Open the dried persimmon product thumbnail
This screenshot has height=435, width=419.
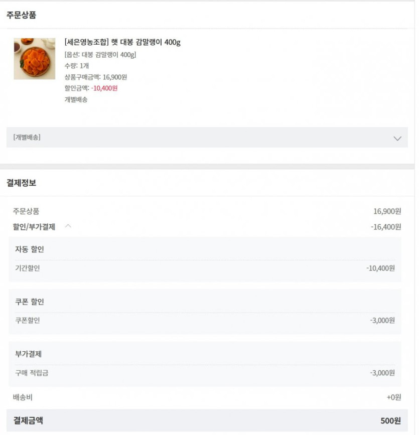(x=35, y=59)
